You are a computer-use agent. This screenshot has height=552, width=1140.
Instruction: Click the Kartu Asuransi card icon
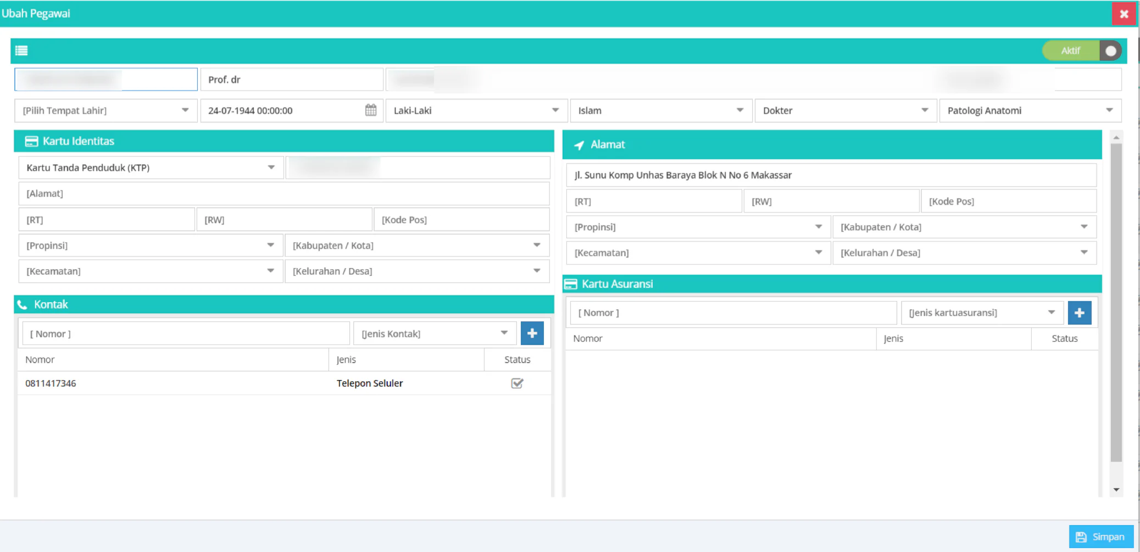[571, 284]
